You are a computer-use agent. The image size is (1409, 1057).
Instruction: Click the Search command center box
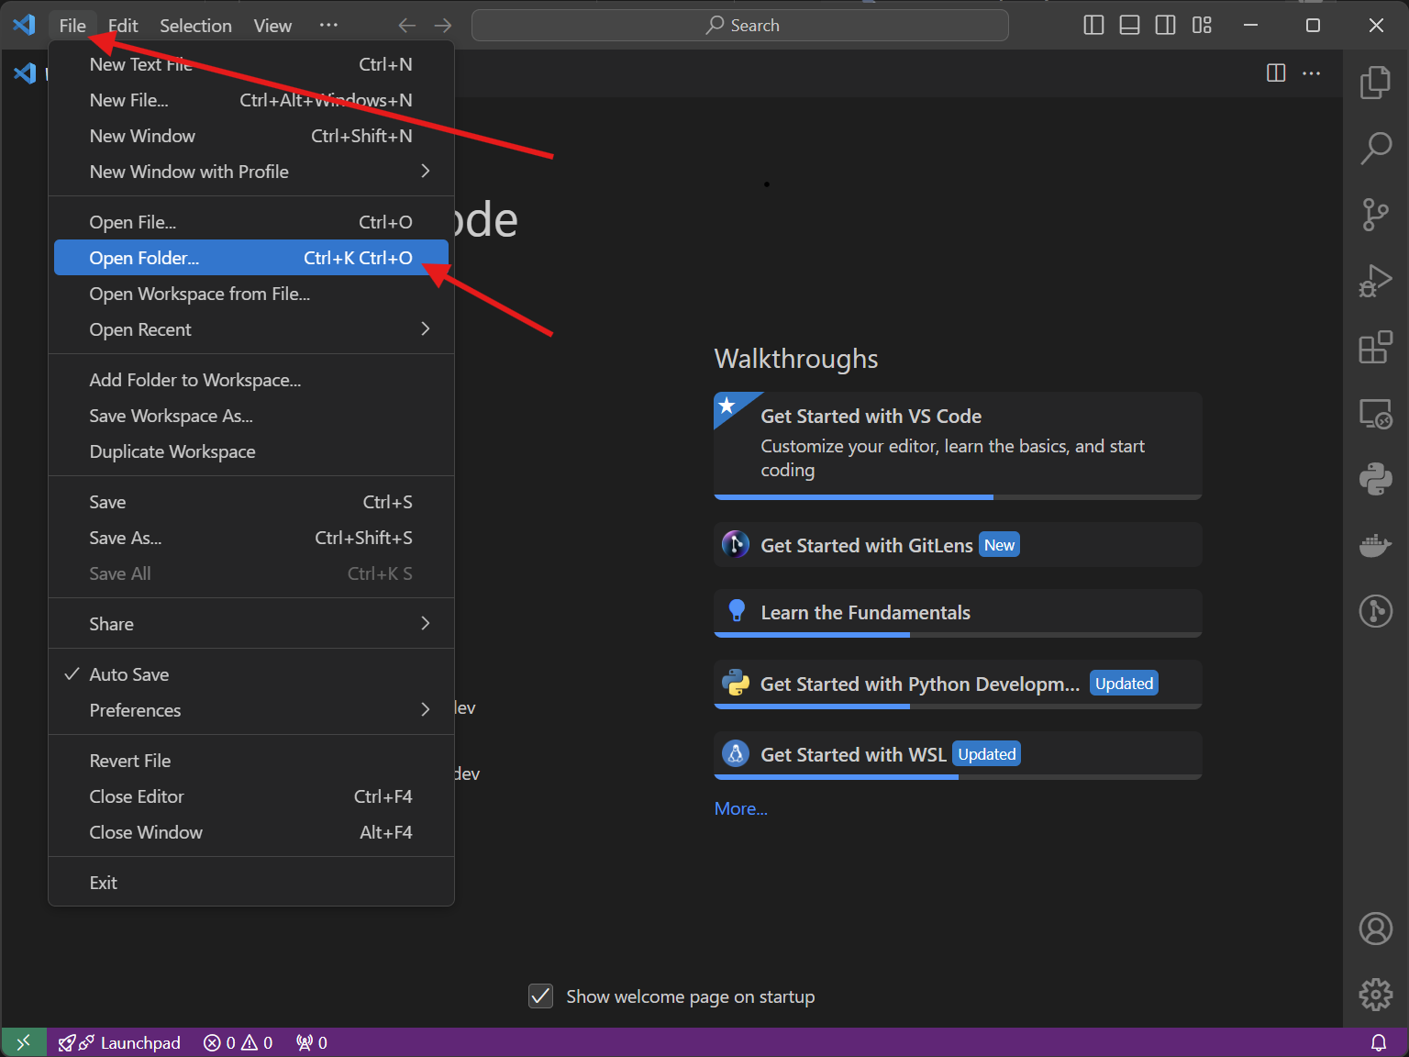tap(740, 26)
